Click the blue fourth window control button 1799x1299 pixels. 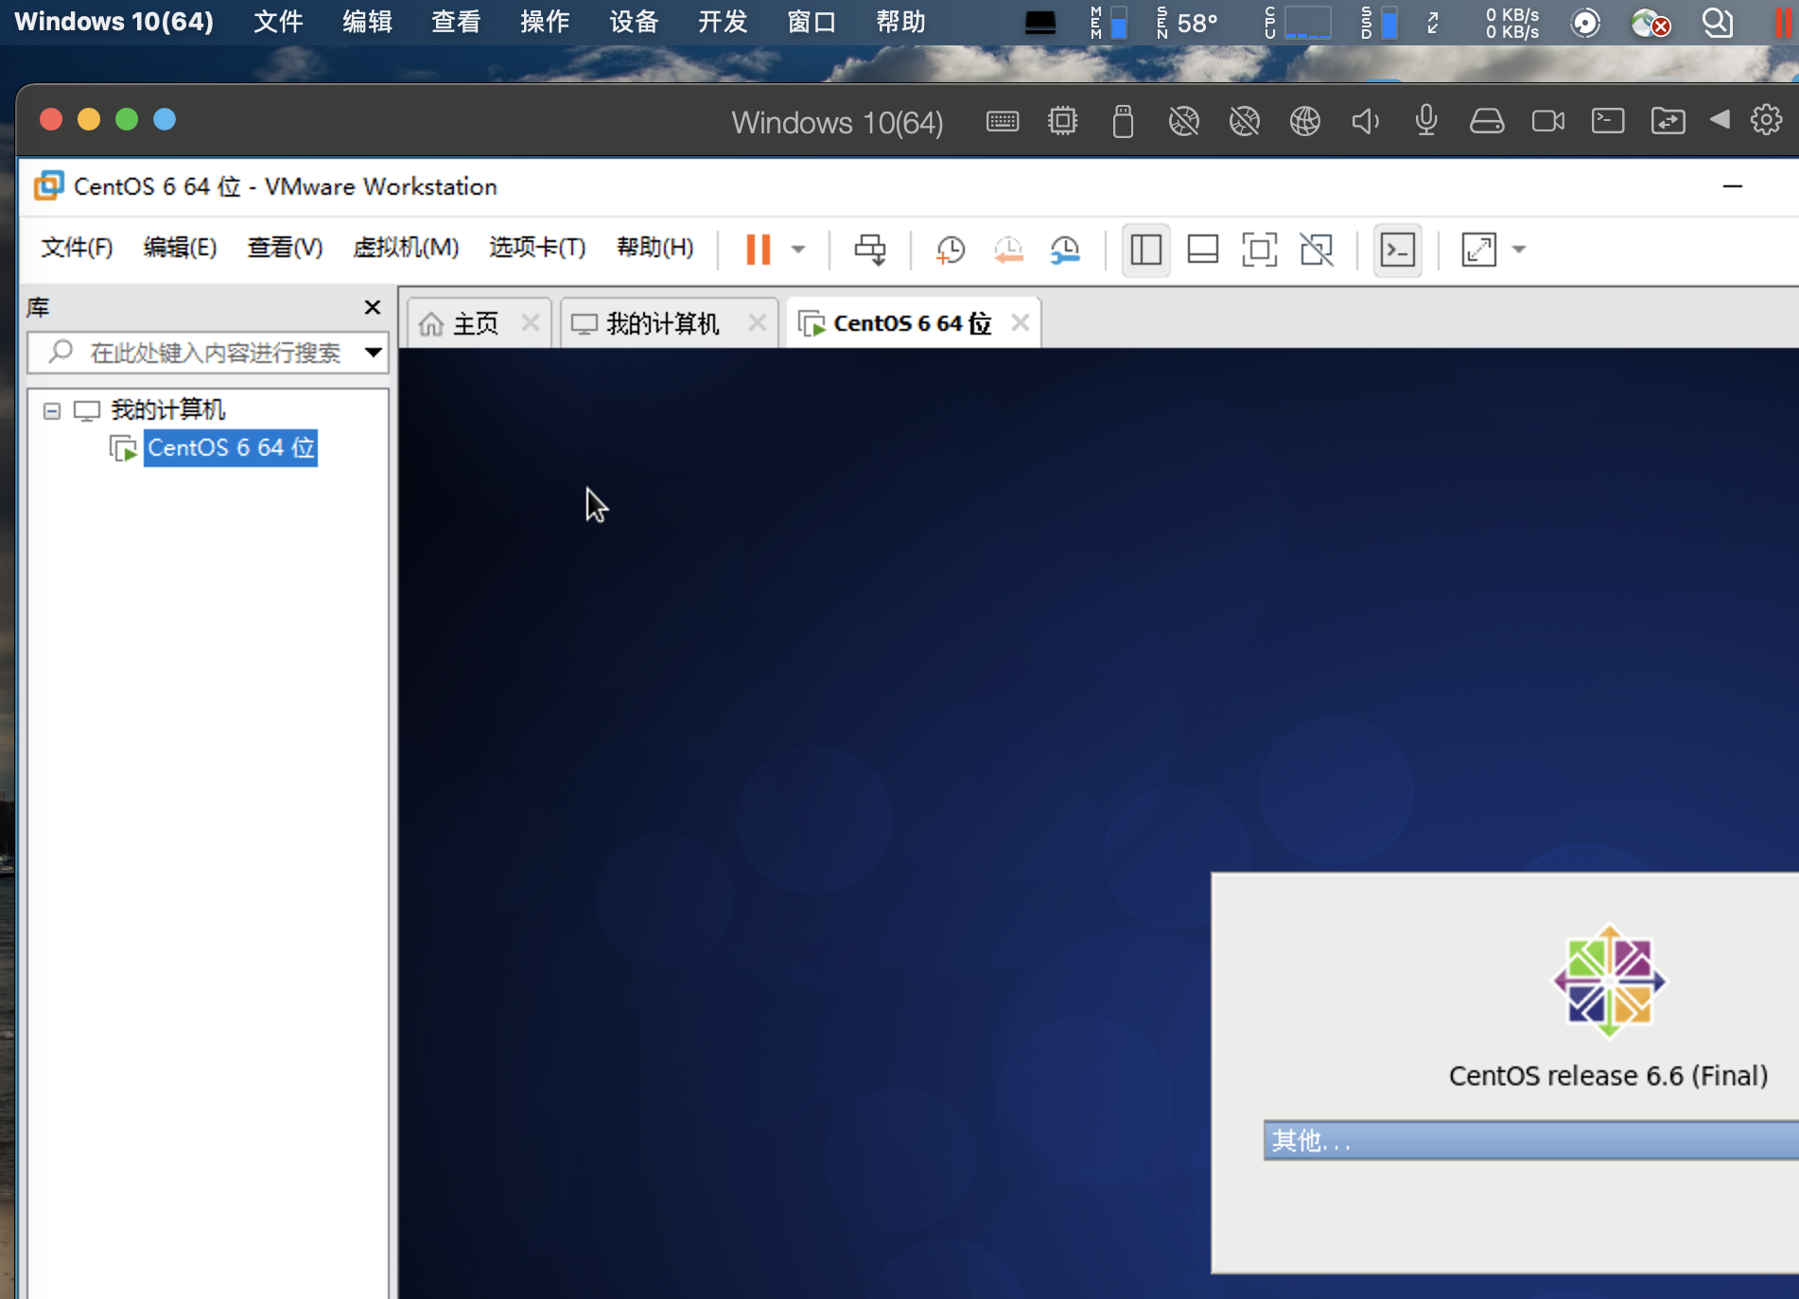pos(165,119)
